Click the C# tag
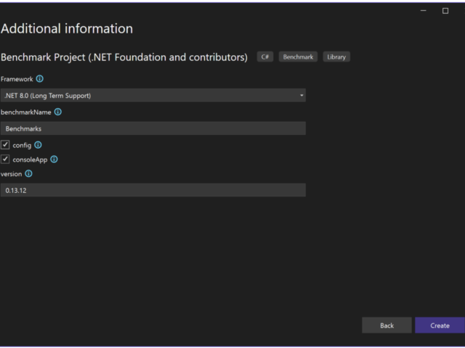 tap(265, 57)
